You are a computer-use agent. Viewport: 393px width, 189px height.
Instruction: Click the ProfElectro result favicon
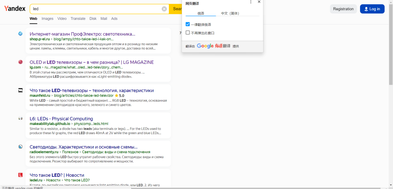20,34
